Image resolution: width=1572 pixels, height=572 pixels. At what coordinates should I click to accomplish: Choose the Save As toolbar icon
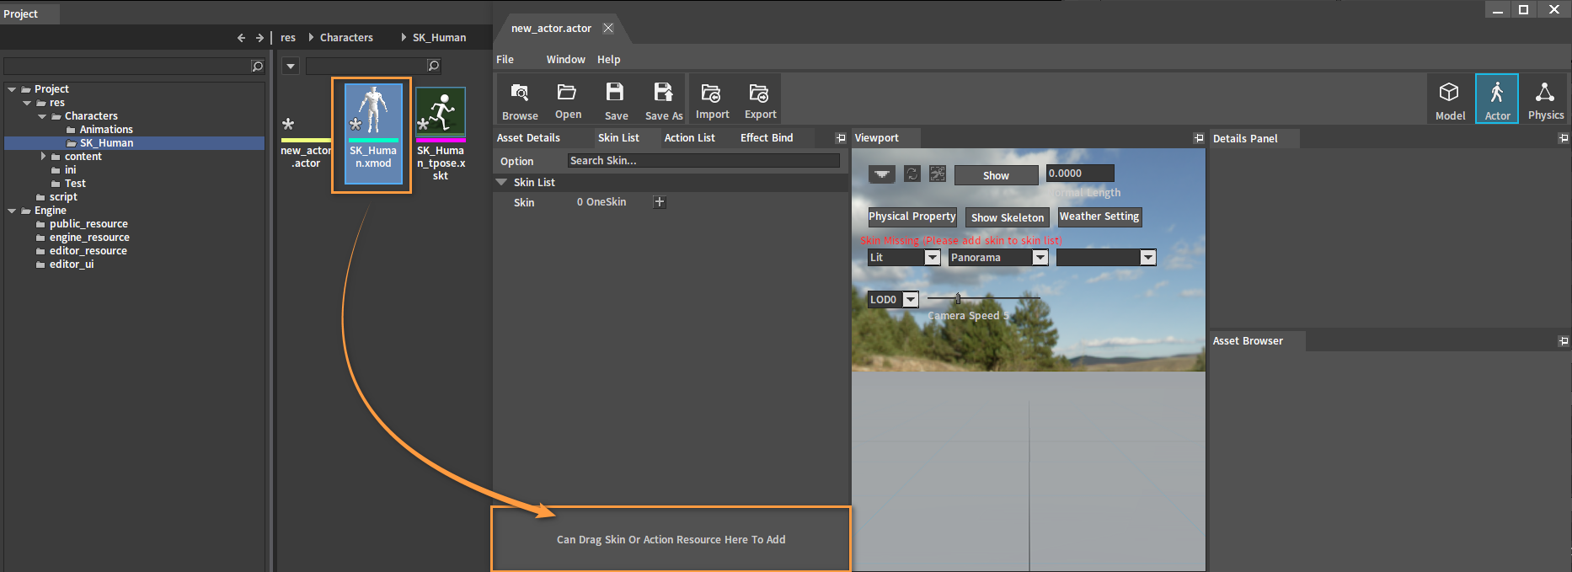(x=664, y=99)
